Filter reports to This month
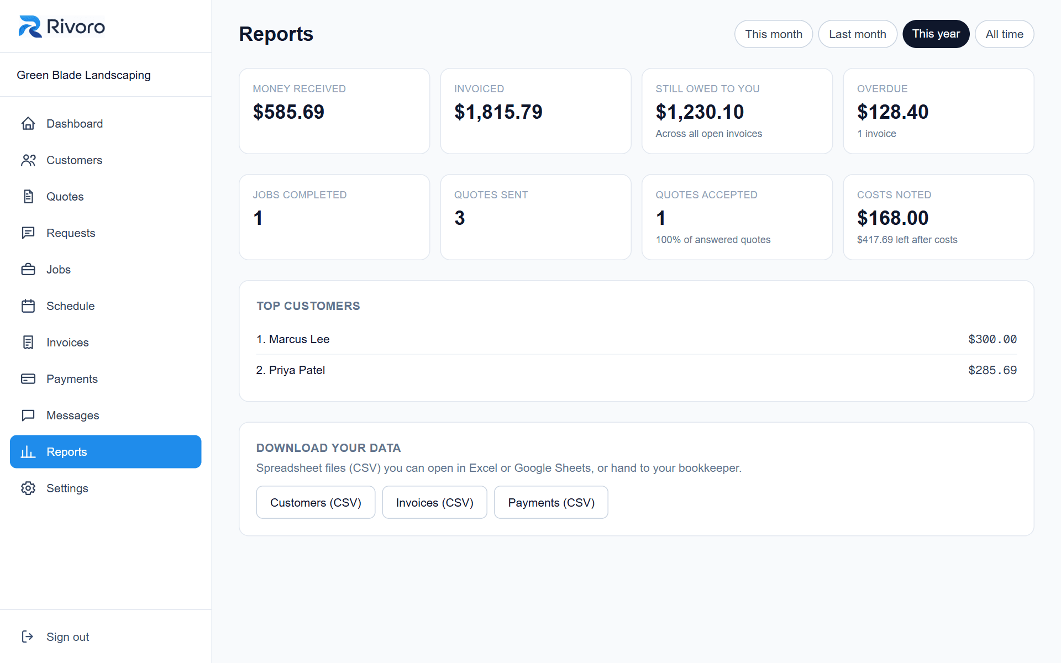 (774, 34)
